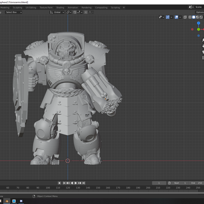Click the 3D cursor at the scene origin
Viewport: 204px width, 204px height.
tap(68, 161)
